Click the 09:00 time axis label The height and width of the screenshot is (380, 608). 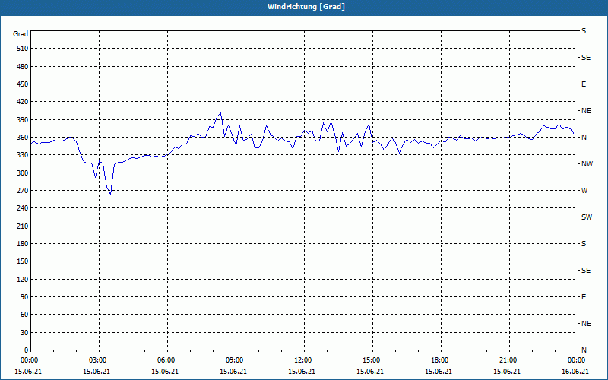pyautogui.click(x=236, y=360)
